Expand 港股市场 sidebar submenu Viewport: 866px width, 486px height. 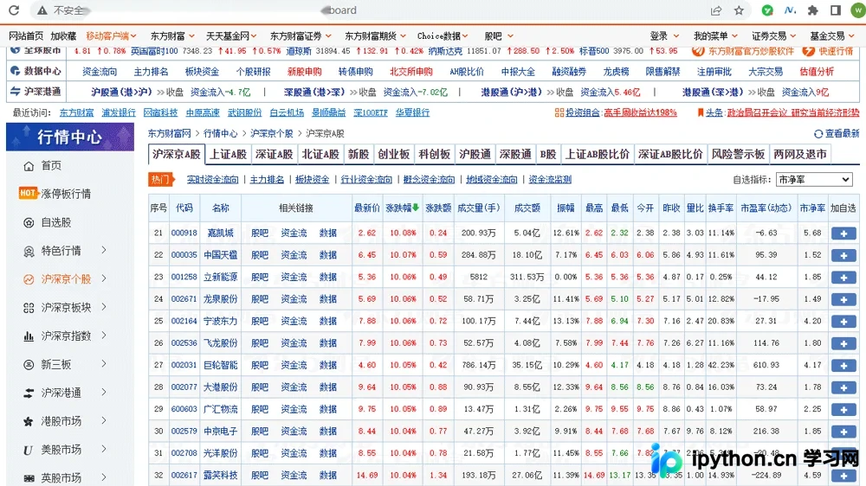(104, 421)
